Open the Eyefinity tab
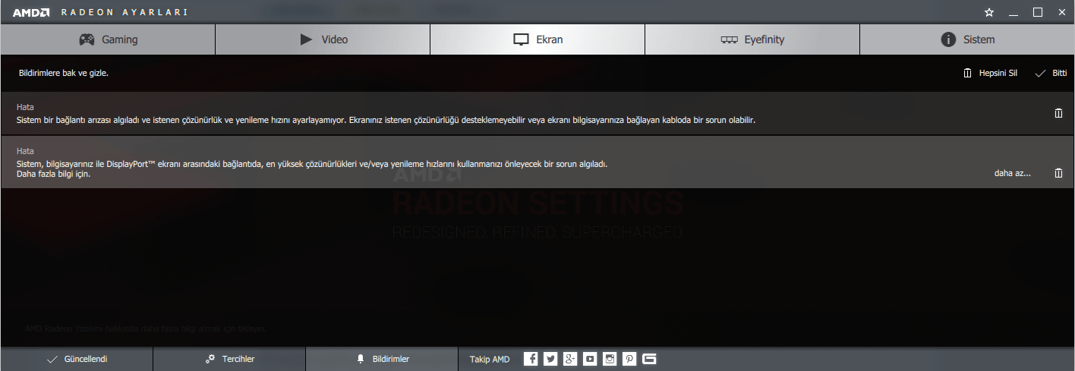 point(752,39)
